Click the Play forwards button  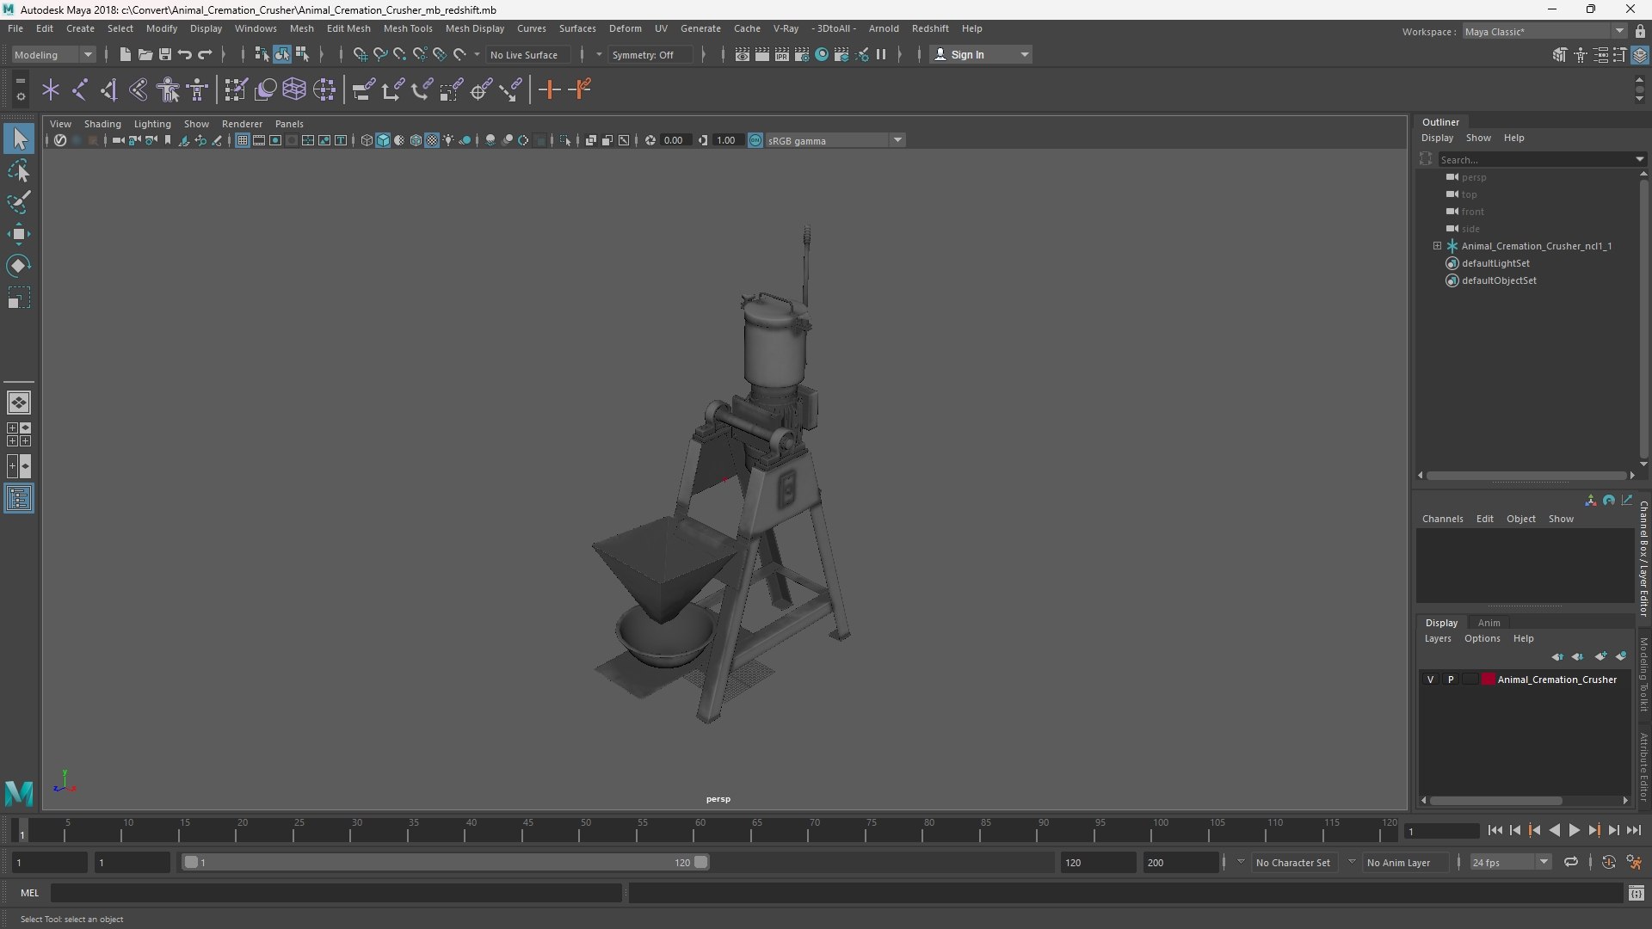click(1574, 830)
